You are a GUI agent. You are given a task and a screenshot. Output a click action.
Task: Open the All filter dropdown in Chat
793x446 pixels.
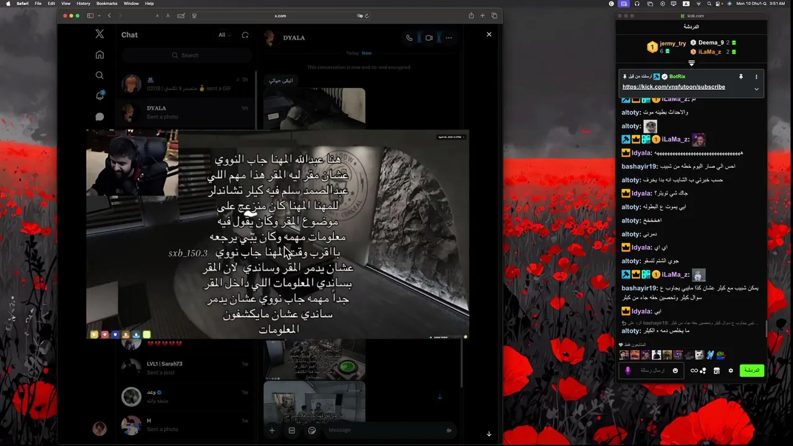tap(224, 35)
